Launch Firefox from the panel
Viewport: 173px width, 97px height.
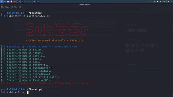[x=14, y=2]
